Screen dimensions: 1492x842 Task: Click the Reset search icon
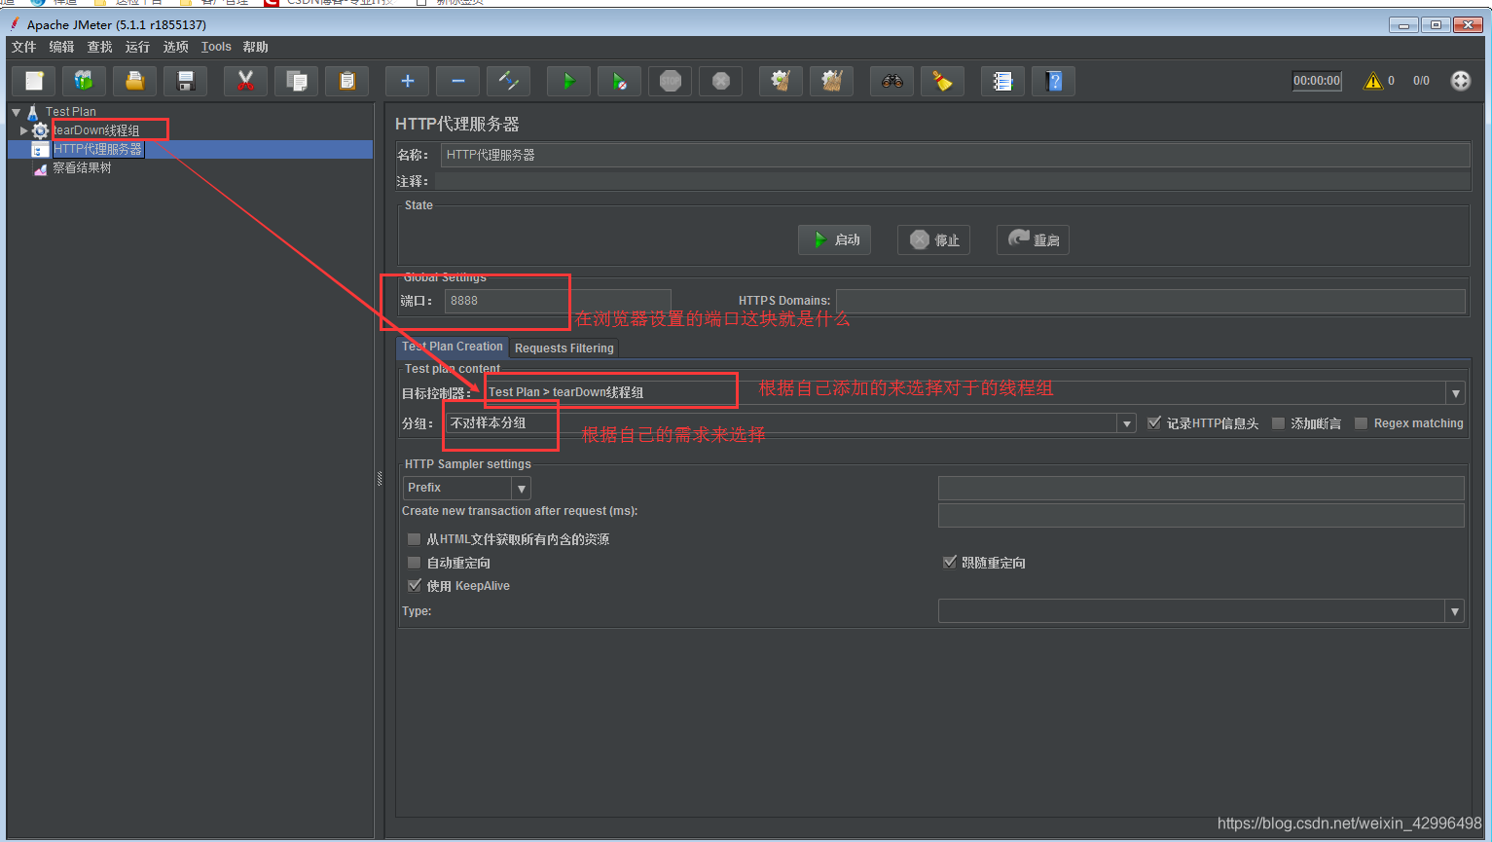point(942,81)
